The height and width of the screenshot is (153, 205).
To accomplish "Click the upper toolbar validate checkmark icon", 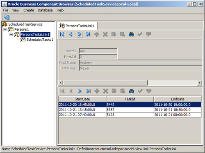I will tap(140, 34).
